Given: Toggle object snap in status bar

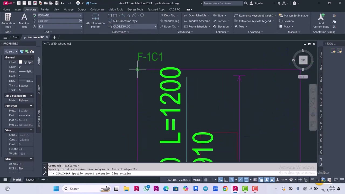Looking at the screenshot, I should [246, 180].
